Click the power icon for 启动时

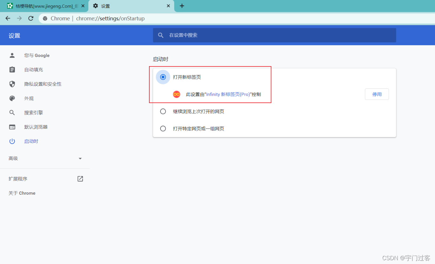tap(12, 141)
